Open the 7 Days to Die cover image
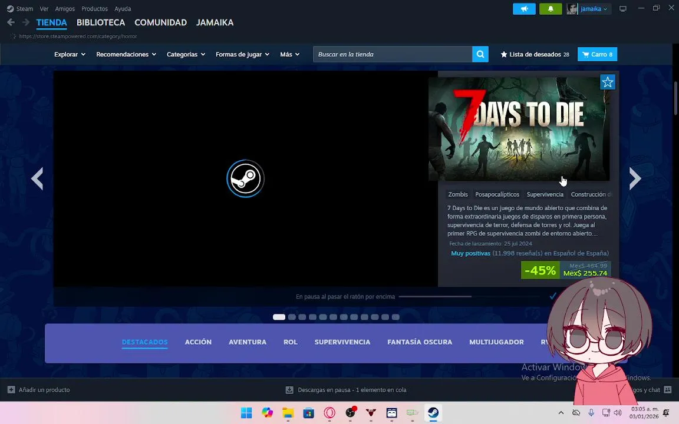The width and height of the screenshot is (679, 424). [x=519, y=129]
